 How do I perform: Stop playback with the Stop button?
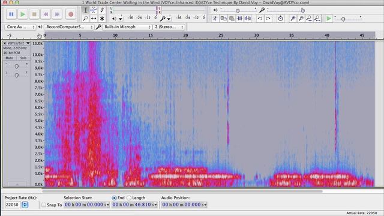pyautogui.click(x=34, y=14)
